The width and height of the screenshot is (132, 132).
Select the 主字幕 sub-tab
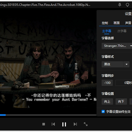click(107, 31)
